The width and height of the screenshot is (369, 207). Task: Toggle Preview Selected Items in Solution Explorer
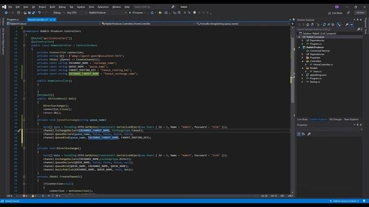pos(352,25)
